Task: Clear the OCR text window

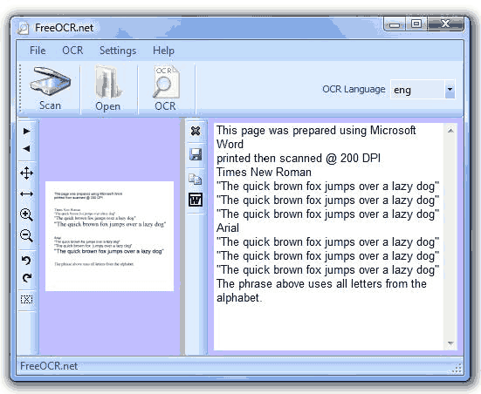Action: (x=196, y=131)
